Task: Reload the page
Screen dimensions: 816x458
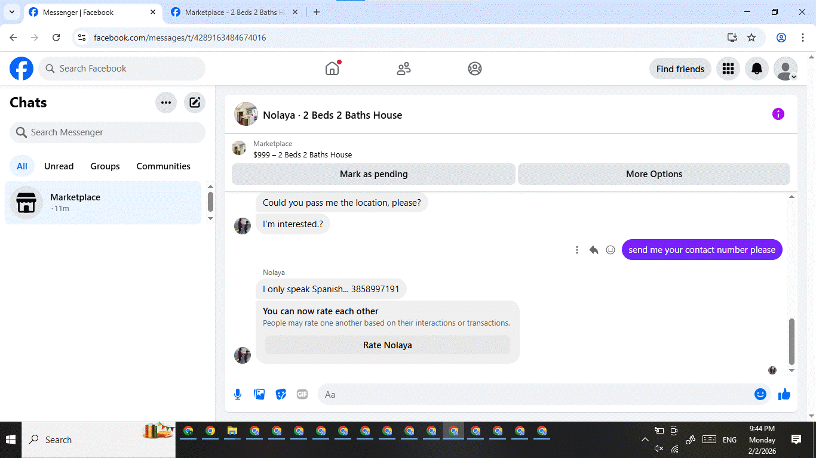Action: tap(56, 38)
